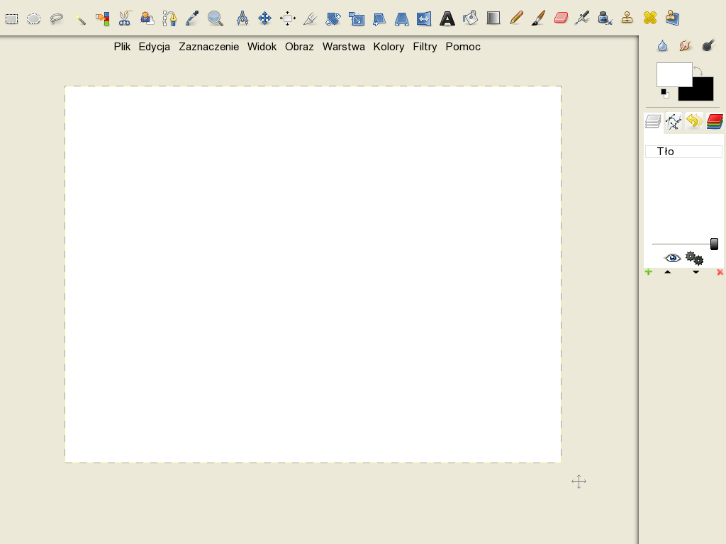This screenshot has height=544, width=726.
Task: Activate the Zoom magnifier tool
Action: pyautogui.click(x=215, y=18)
